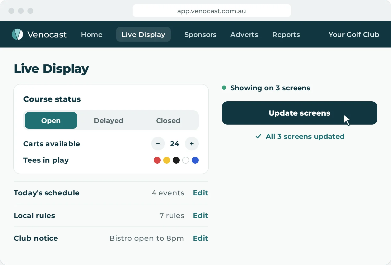
Task: Open the Live Display nav tab
Action: click(143, 34)
